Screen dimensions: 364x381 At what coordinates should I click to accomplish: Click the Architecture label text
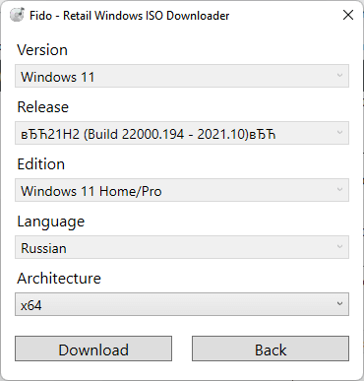tap(59, 279)
